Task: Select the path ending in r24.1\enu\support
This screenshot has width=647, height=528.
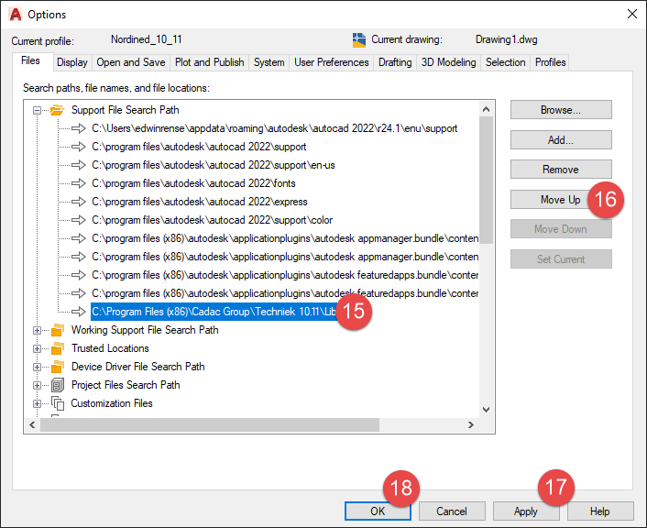Action: coord(274,128)
